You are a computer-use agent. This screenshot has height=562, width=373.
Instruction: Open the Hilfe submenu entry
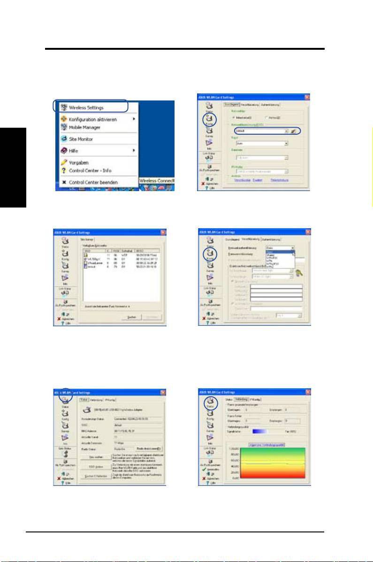point(73,151)
